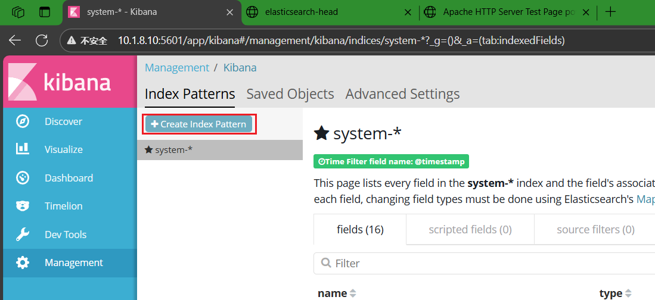Close the Apache HTTP Server tab
The height and width of the screenshot is (300, 655).
coord(586,12)
